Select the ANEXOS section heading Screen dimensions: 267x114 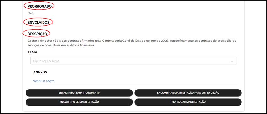pyautogui.click(x=40, y=72)
